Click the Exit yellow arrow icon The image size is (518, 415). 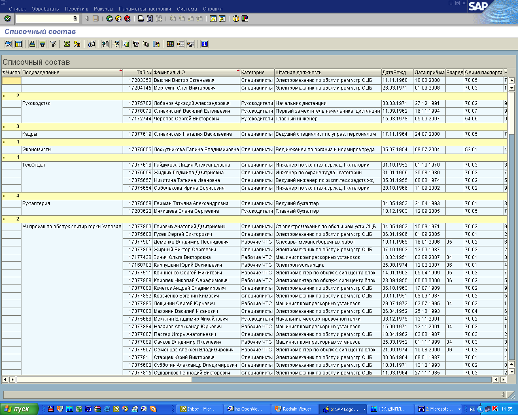(119, 19)
